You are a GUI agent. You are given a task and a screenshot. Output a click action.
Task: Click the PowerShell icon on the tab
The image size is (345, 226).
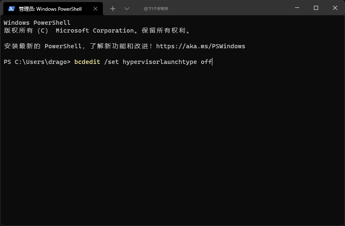[12, 9]
